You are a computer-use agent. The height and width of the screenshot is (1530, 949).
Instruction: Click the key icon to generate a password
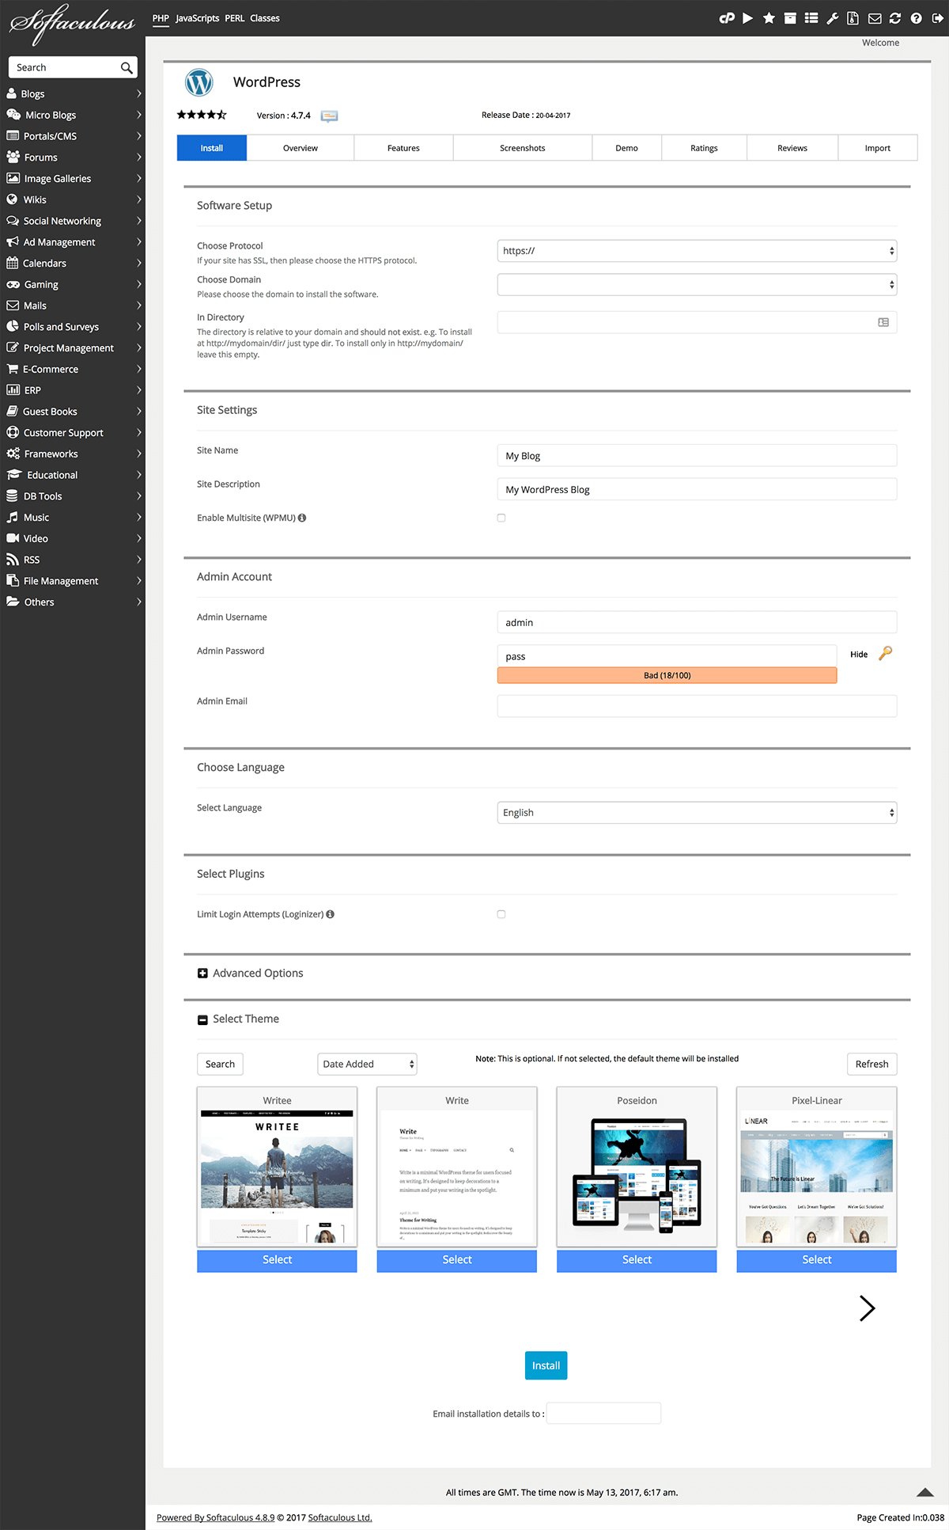tap(886, 654)
